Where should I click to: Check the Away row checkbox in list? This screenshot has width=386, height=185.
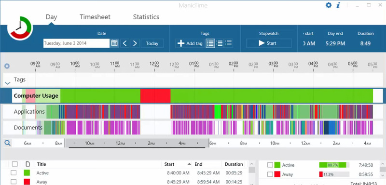tap(14, 182)
